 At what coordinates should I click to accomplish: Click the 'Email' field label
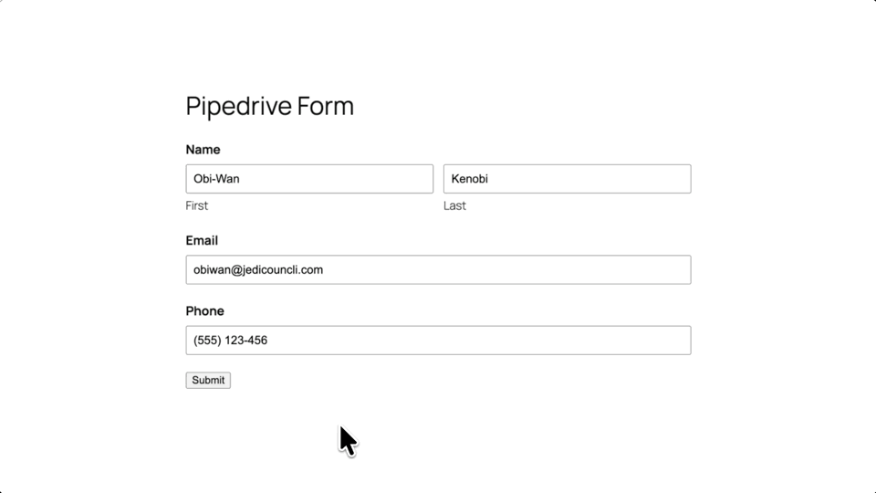pos(202,241)
